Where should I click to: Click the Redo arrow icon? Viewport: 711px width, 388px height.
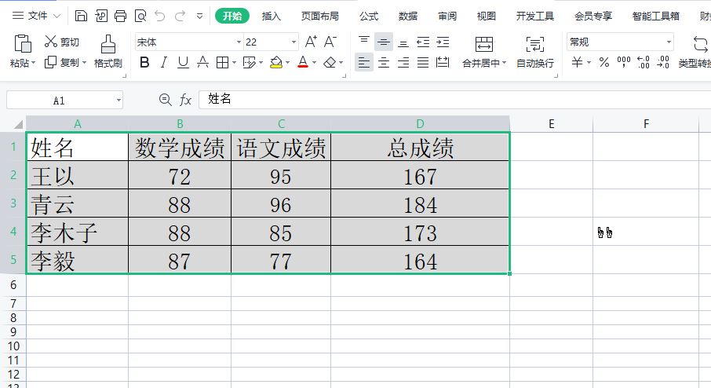(x=180, y=16)
